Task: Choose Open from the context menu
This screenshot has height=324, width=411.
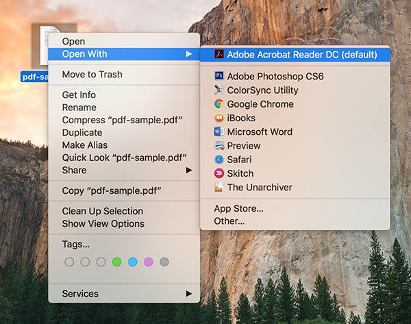Action: [124, 41]
